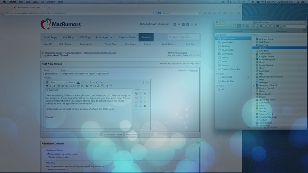The height and width of the screenshot is (173, 308).
Task: Click the Preview Post button
Action: click(x=131, y=135)
